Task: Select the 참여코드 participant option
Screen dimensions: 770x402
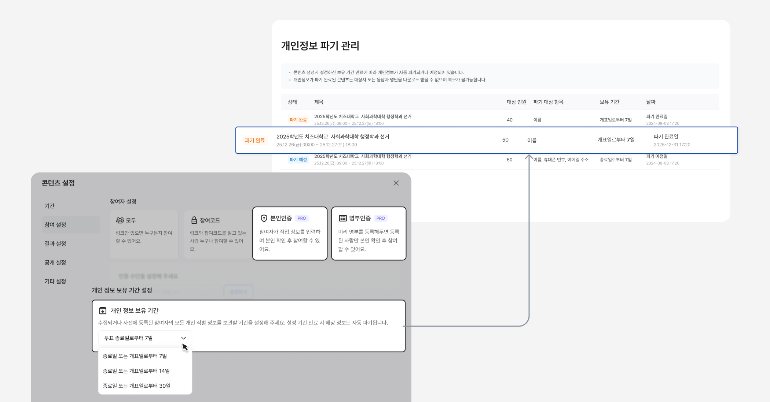Action: tap(217, 234)
